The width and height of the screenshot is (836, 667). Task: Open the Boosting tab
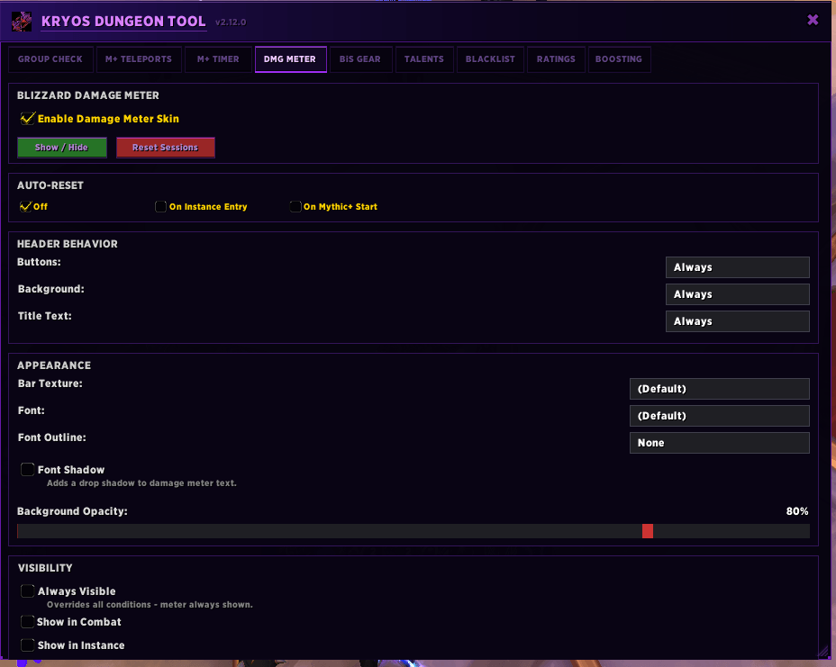(x=619, y=59)
